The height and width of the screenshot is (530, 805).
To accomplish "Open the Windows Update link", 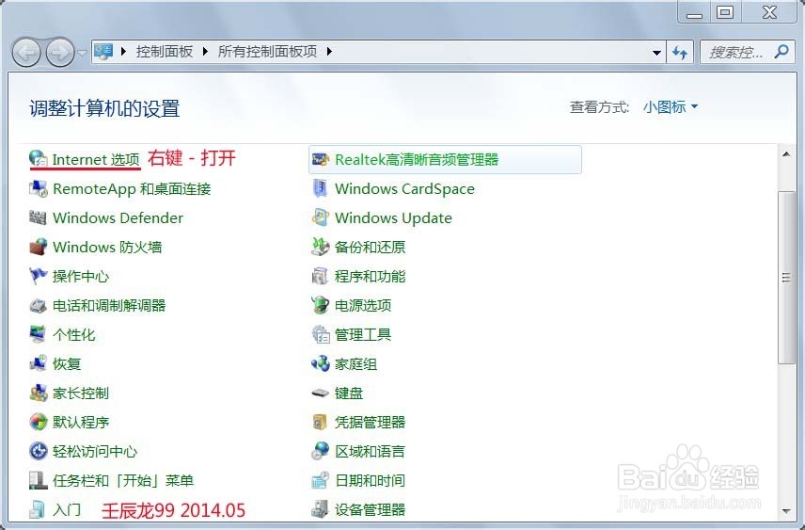I will [x=393, y=218].
